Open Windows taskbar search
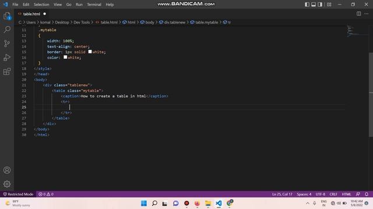Viewport: 373px width, 209px height. tap(154, 203)
